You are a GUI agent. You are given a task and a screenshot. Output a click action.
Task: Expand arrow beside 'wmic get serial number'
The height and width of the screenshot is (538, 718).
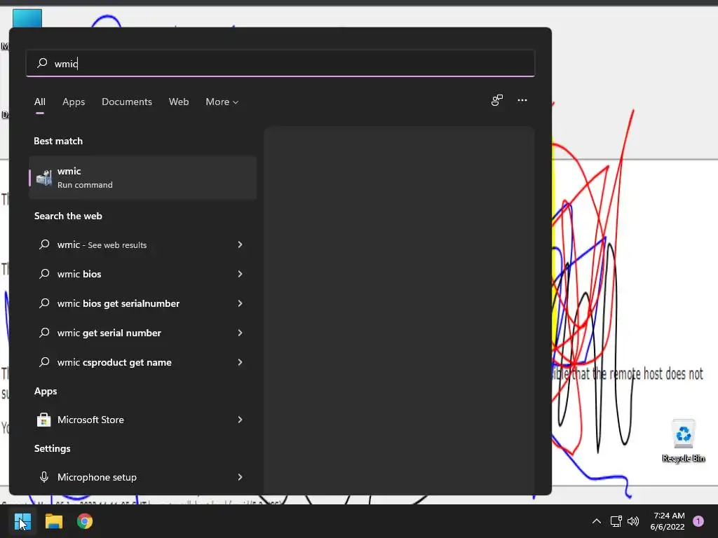point(240,333)
